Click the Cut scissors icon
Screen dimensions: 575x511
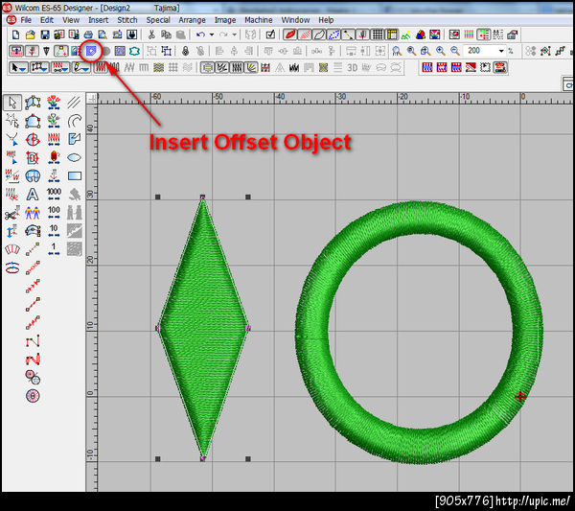tap(151, 35)
